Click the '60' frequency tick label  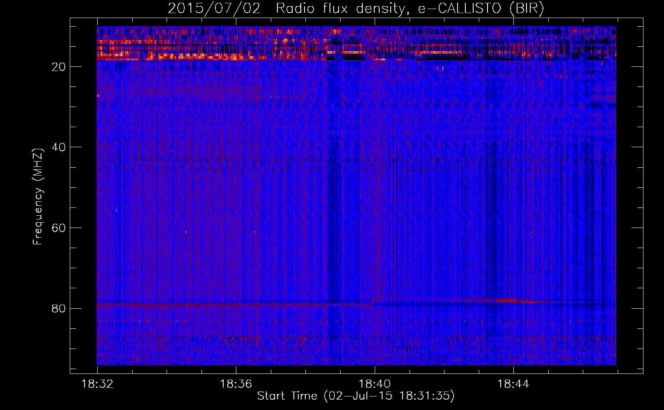click(x=59, y=228)
